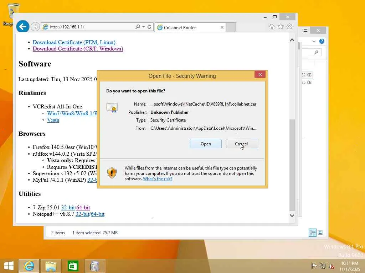Open a new blank tab
This screenshot has height=273, width=365.
231,27
